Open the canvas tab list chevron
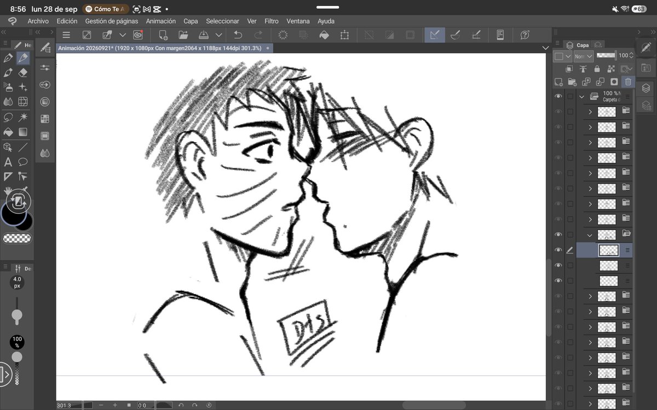657x410 pixels. pyautogui.click(x=545, y=48)
